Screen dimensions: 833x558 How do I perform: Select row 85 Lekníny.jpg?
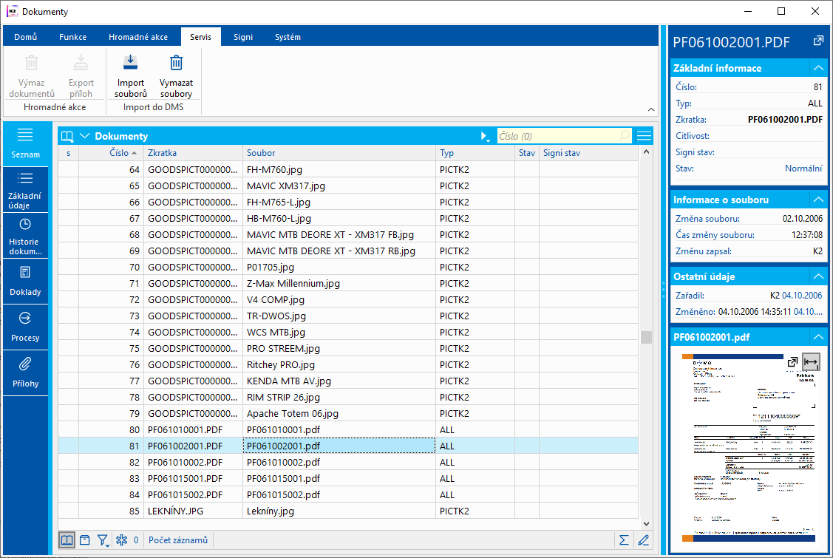[x=271, y=511]
